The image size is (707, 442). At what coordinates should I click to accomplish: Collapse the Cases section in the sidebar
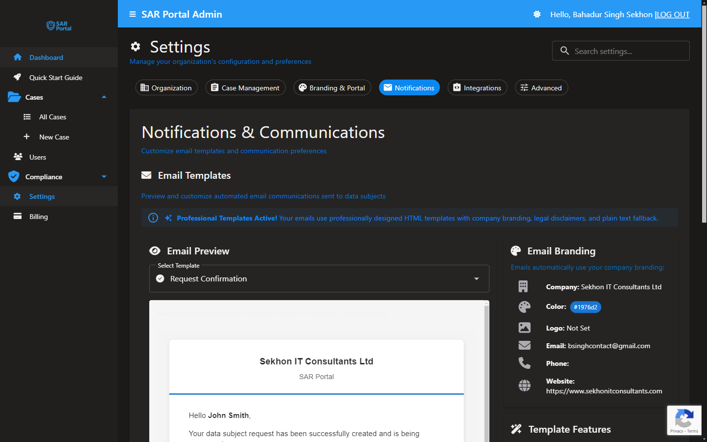pos(104,97)
